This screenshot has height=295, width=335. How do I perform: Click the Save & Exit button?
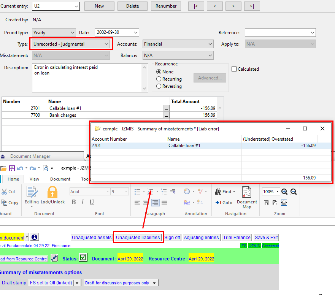[x=266, y=238]
